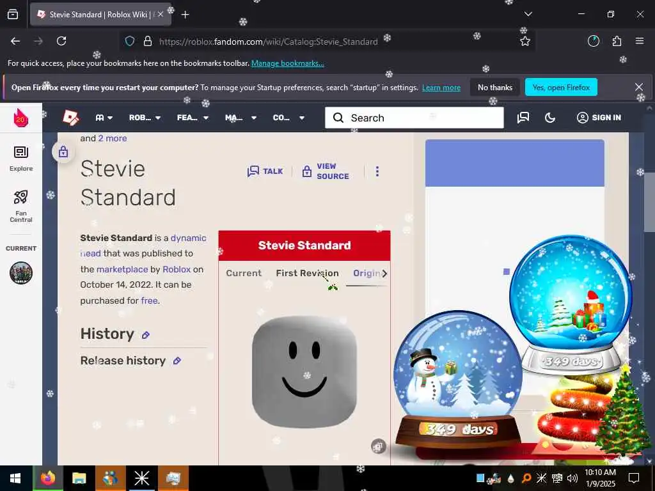Advance infobox tabs with right chevron
Screen dimensions: 655x491
point(384,274)
